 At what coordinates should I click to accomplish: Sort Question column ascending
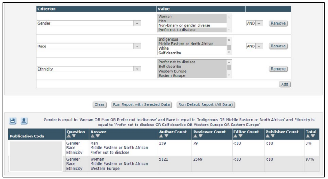[x=69, y=137]
